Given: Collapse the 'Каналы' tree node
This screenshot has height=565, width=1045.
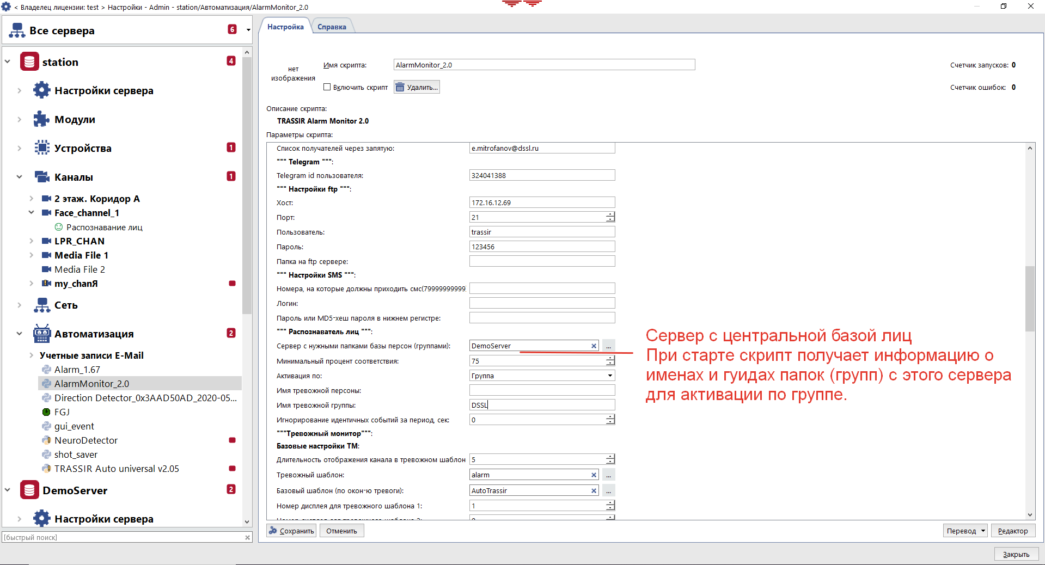Looking at the screenshot, I should point(20,177).
